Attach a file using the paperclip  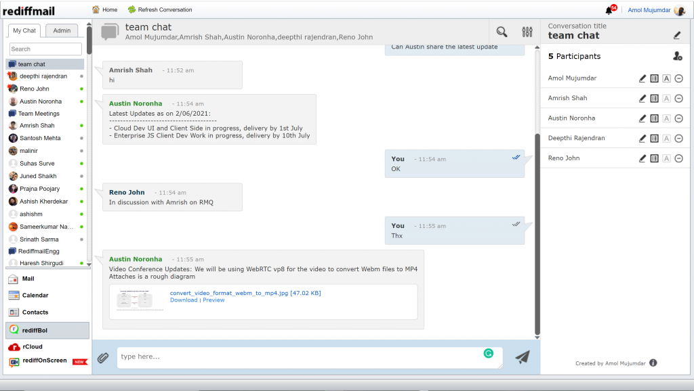(103, 356)
